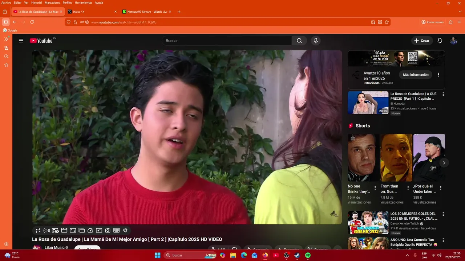This screenshot has width=465, height=261.
Task: Open Firefox application menu
Action: [460, 22]
